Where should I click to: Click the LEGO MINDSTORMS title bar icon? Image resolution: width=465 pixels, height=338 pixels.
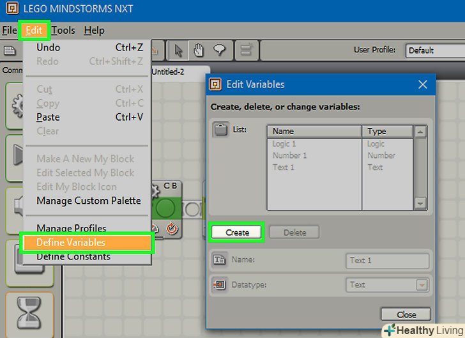pyautogui.click(x=13, y=8)
